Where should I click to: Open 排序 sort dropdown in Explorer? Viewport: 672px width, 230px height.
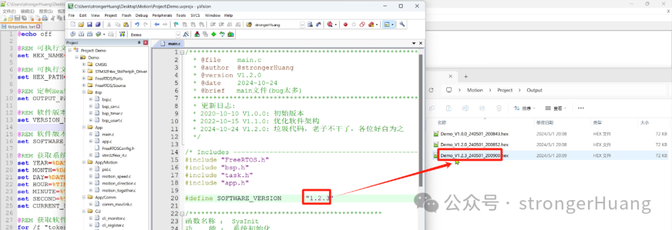[x=525, y=108]
